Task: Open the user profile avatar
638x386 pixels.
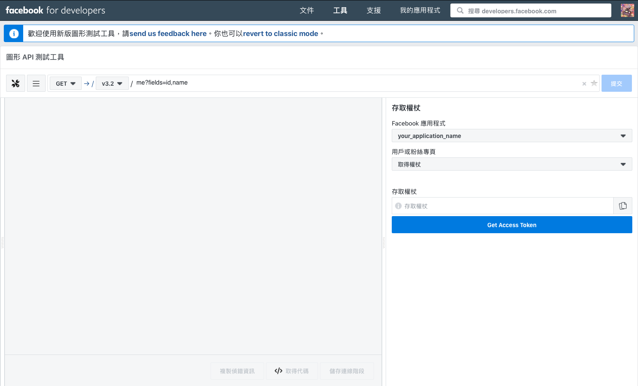Action: click(x=627, y=11)
